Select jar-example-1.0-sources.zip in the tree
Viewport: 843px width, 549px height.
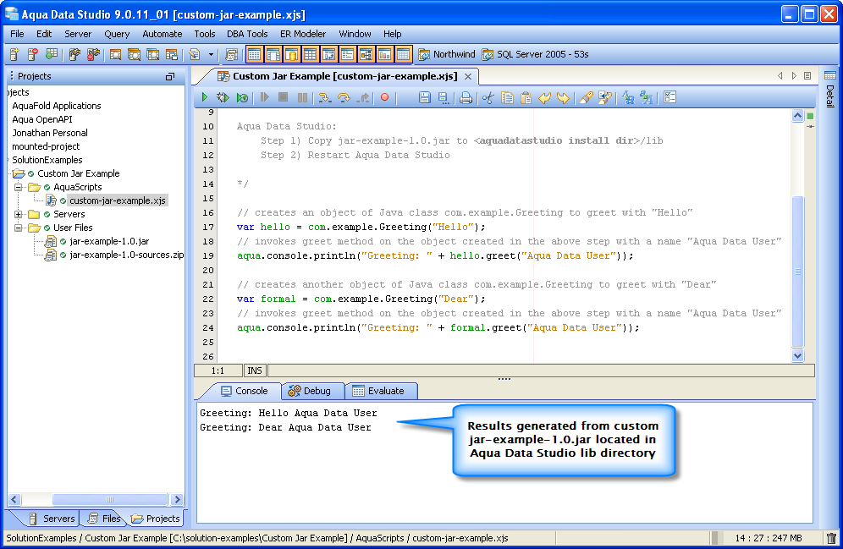tap(126, 255)
